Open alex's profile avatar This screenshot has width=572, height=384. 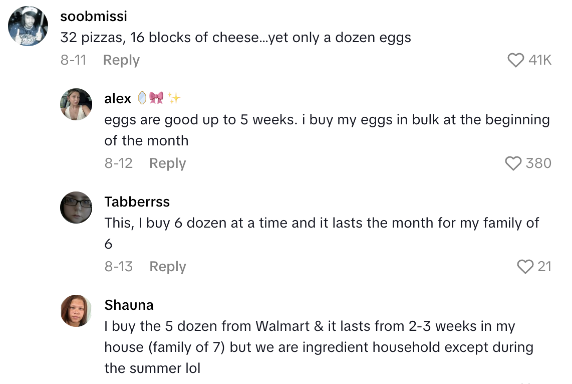(76, 104)
